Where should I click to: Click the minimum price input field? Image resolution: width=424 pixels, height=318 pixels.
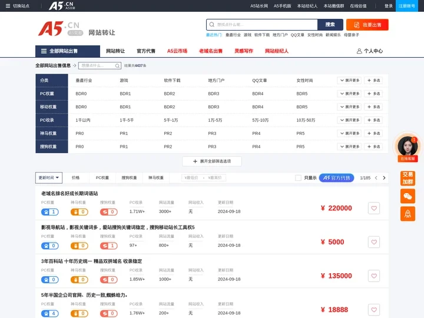[191, 178]
